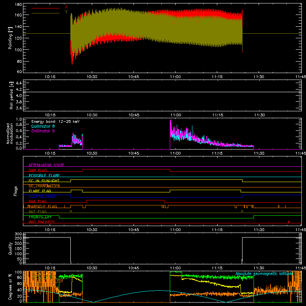
Task: Click the GAP_FLAG raised segment
Action: (x=126, y=169)
